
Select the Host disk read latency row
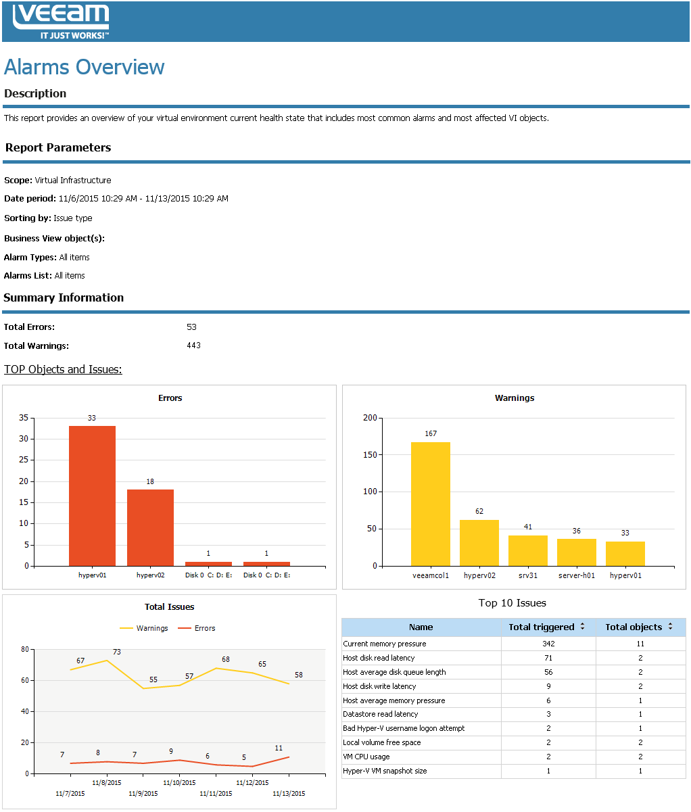(x=514, y=658)
